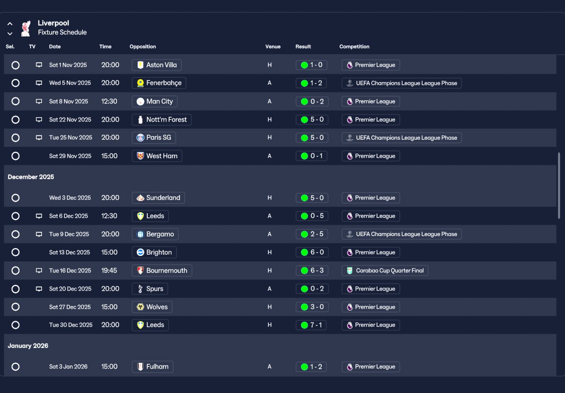Open the Nott'm Forest club link

click(162, 119)
